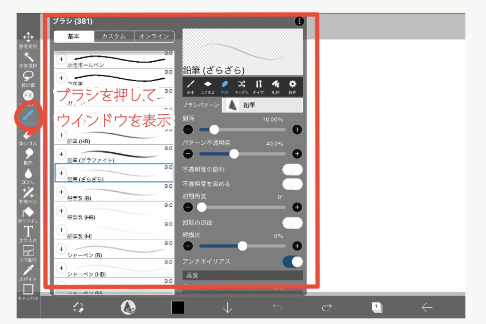This screenshot has height=324, width=486.
Task: Expand the 鉛筆 (グラファイト) brush options
Action: pos(61,154)
